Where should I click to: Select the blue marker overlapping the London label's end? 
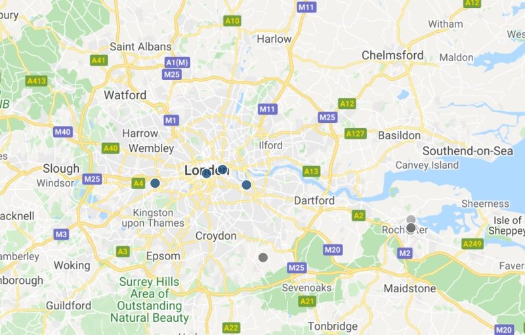222,169
